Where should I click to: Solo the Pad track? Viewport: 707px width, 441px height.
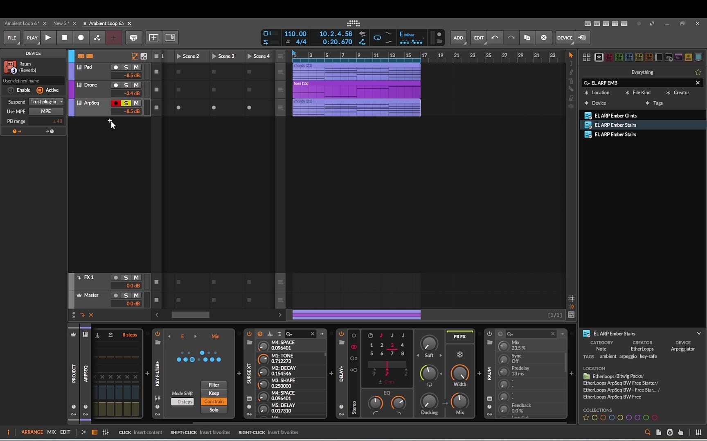pos(126,67)
